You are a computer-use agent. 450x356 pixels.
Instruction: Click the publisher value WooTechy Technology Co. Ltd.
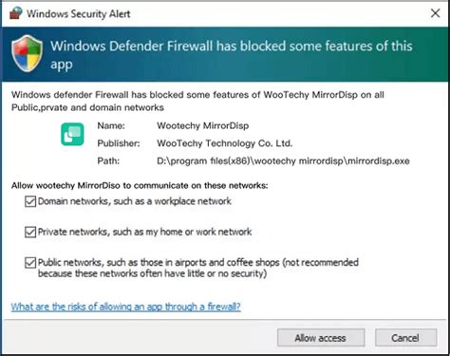coord(224,143)
